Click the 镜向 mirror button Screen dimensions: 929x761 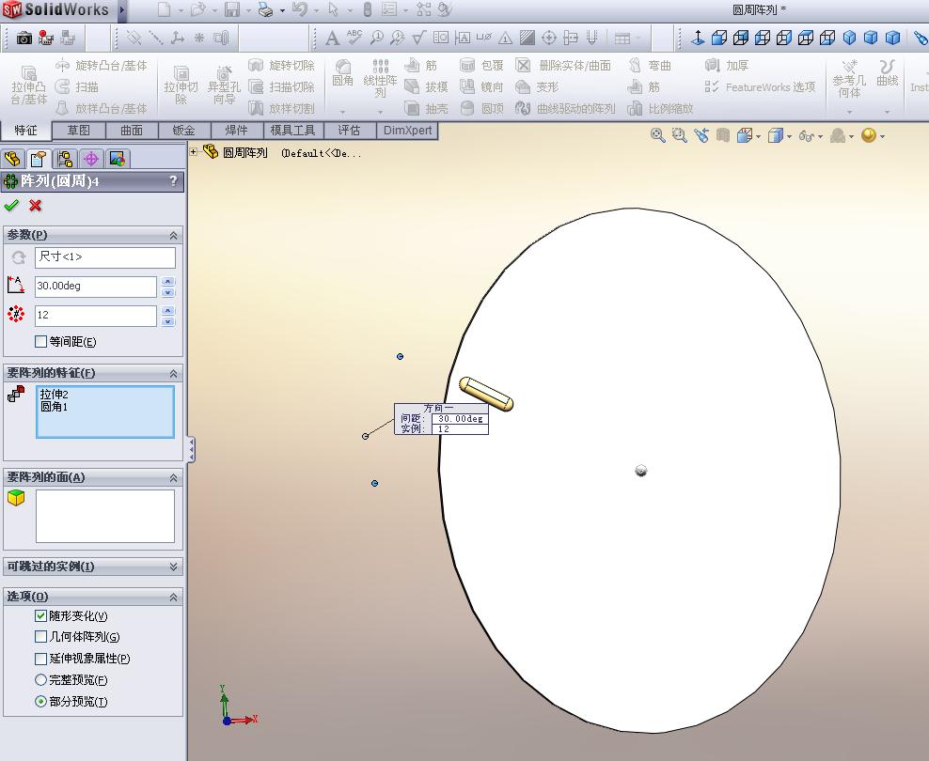click(482, 87)
